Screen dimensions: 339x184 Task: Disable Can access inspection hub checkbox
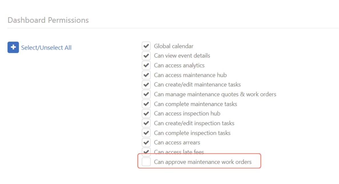pos(146,113)
